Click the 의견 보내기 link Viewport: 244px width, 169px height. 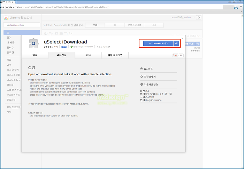150,77
